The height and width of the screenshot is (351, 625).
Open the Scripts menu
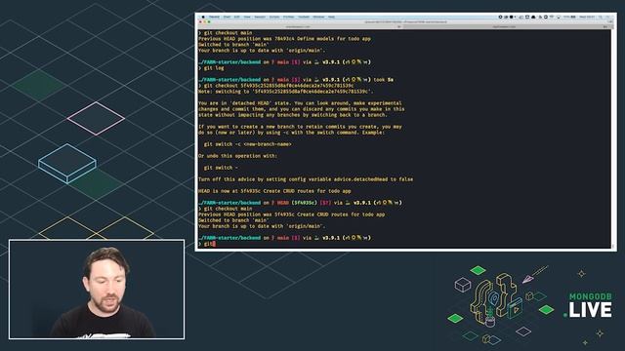pyautogui.click(x=274, y=18)
